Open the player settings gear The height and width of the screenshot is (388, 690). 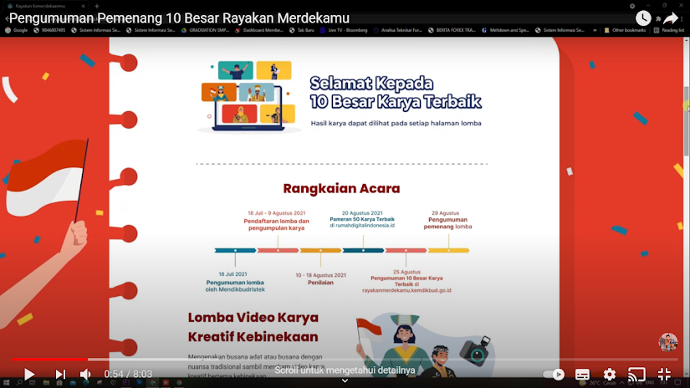[x=610, y=375]
